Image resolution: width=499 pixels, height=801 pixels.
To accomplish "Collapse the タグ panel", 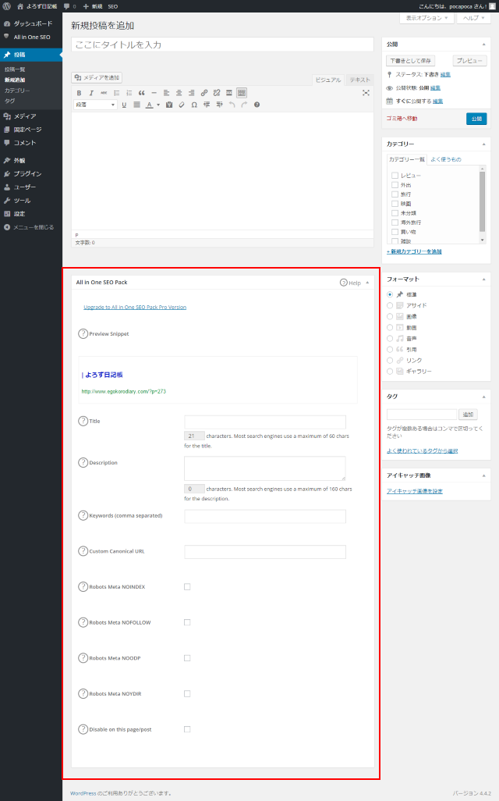I will click(x=483, y=397).
